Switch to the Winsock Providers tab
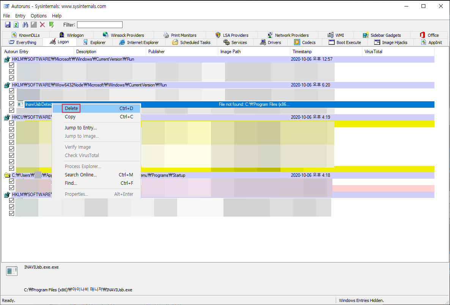450x305 pixels. 123,35
